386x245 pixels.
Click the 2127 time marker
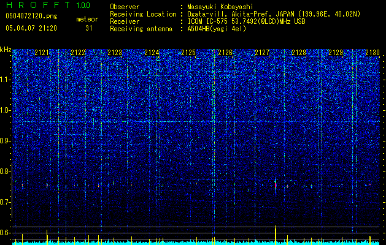(x=262, y=53)
